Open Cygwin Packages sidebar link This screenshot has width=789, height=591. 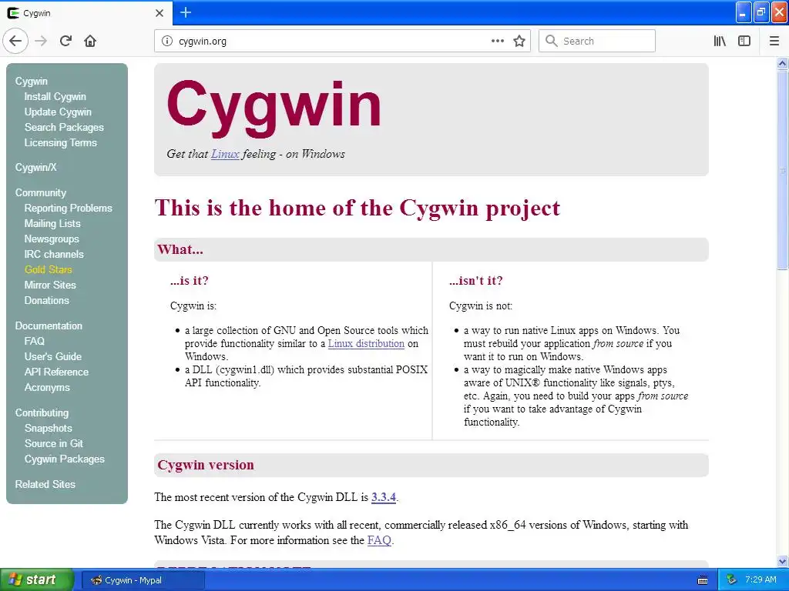[x=65, y=459]
